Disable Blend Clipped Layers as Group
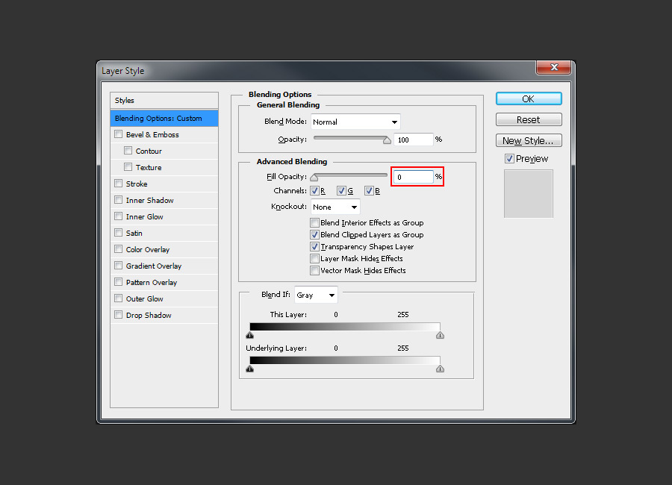Viewport: 672px width, 485px height. pyautogui.click(x=314, y=234)
